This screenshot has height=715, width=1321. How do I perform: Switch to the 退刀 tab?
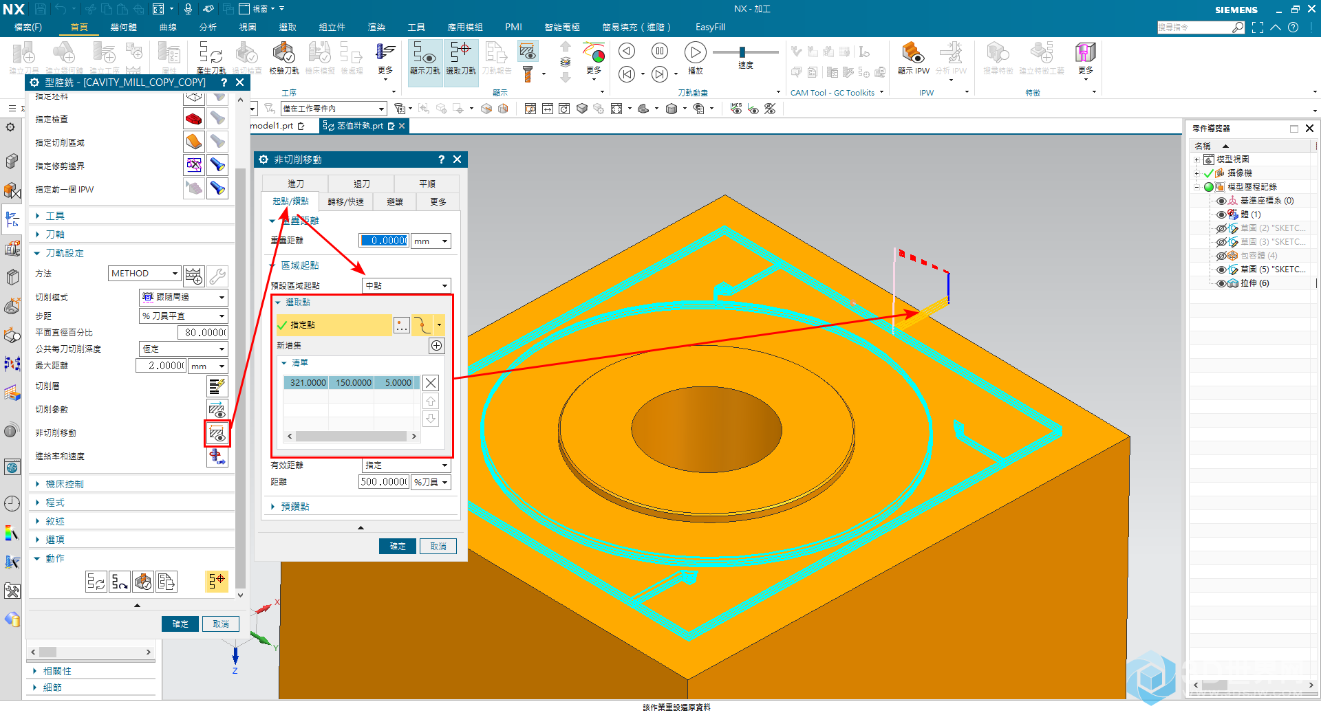tap(362, 184)
